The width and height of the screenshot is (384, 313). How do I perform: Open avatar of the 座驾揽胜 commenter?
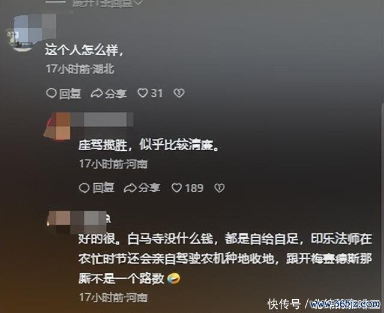(57, 126)
